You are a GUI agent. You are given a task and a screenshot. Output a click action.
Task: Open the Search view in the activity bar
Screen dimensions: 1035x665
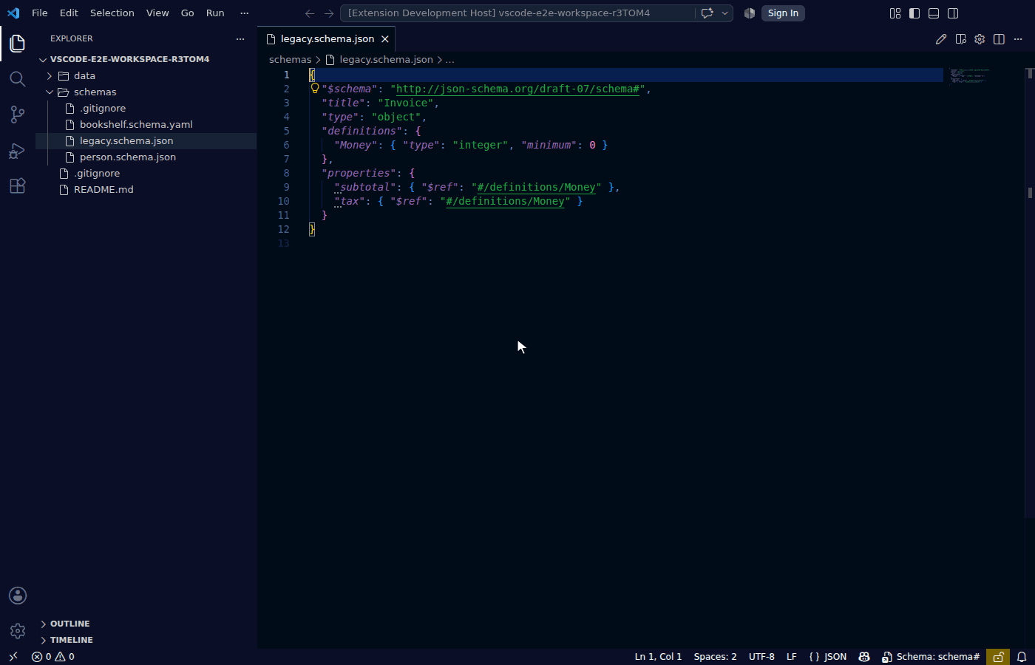18,79
